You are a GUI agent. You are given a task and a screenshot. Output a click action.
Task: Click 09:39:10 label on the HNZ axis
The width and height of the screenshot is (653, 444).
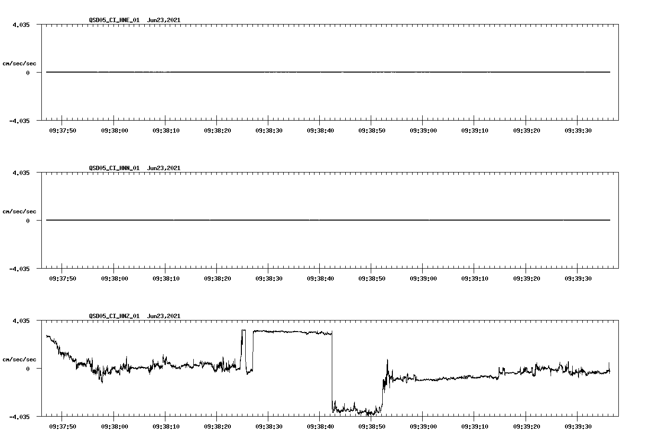(x=475, y=426)
